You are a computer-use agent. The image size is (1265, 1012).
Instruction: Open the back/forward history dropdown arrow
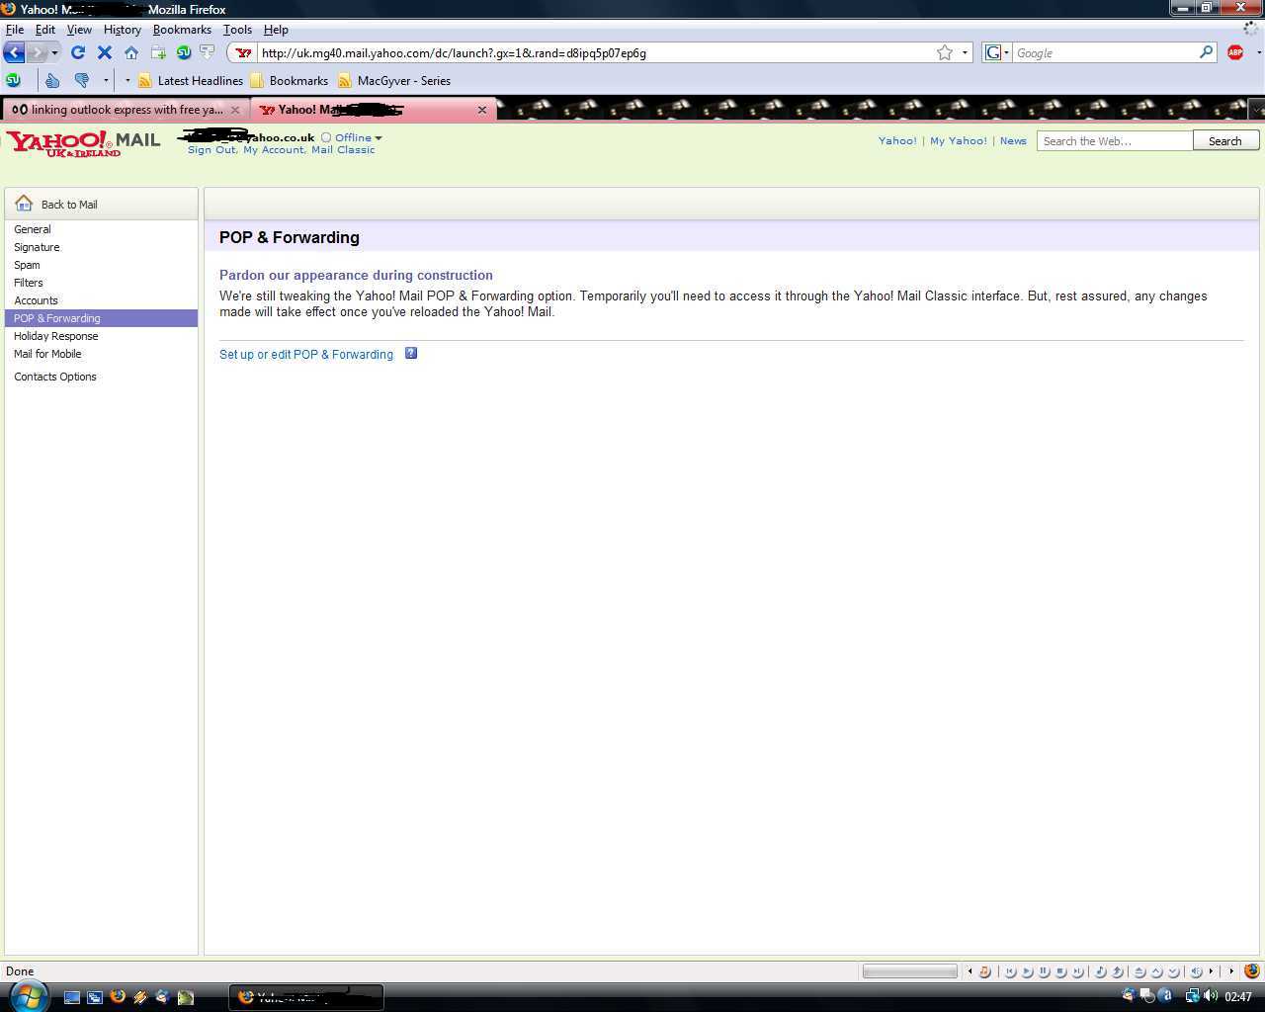[x=55, y=52]
